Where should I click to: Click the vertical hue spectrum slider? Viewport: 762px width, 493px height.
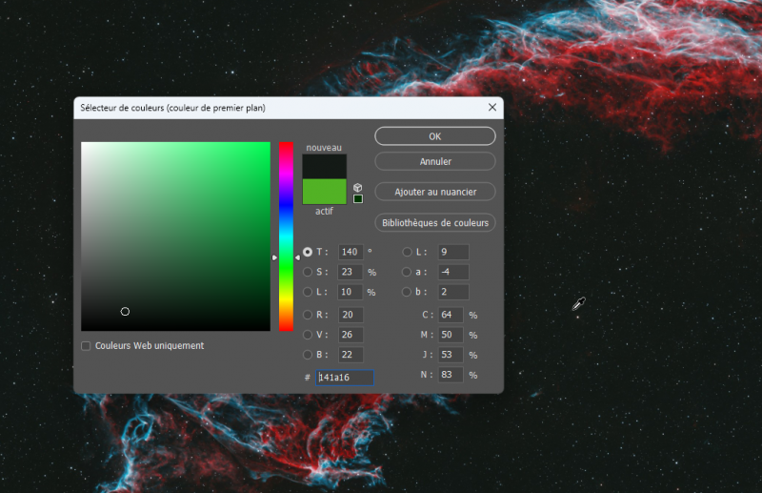(x=286, y=236)
